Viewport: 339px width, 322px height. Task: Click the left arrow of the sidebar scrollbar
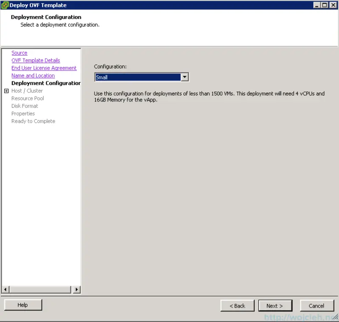pos(5,289)
